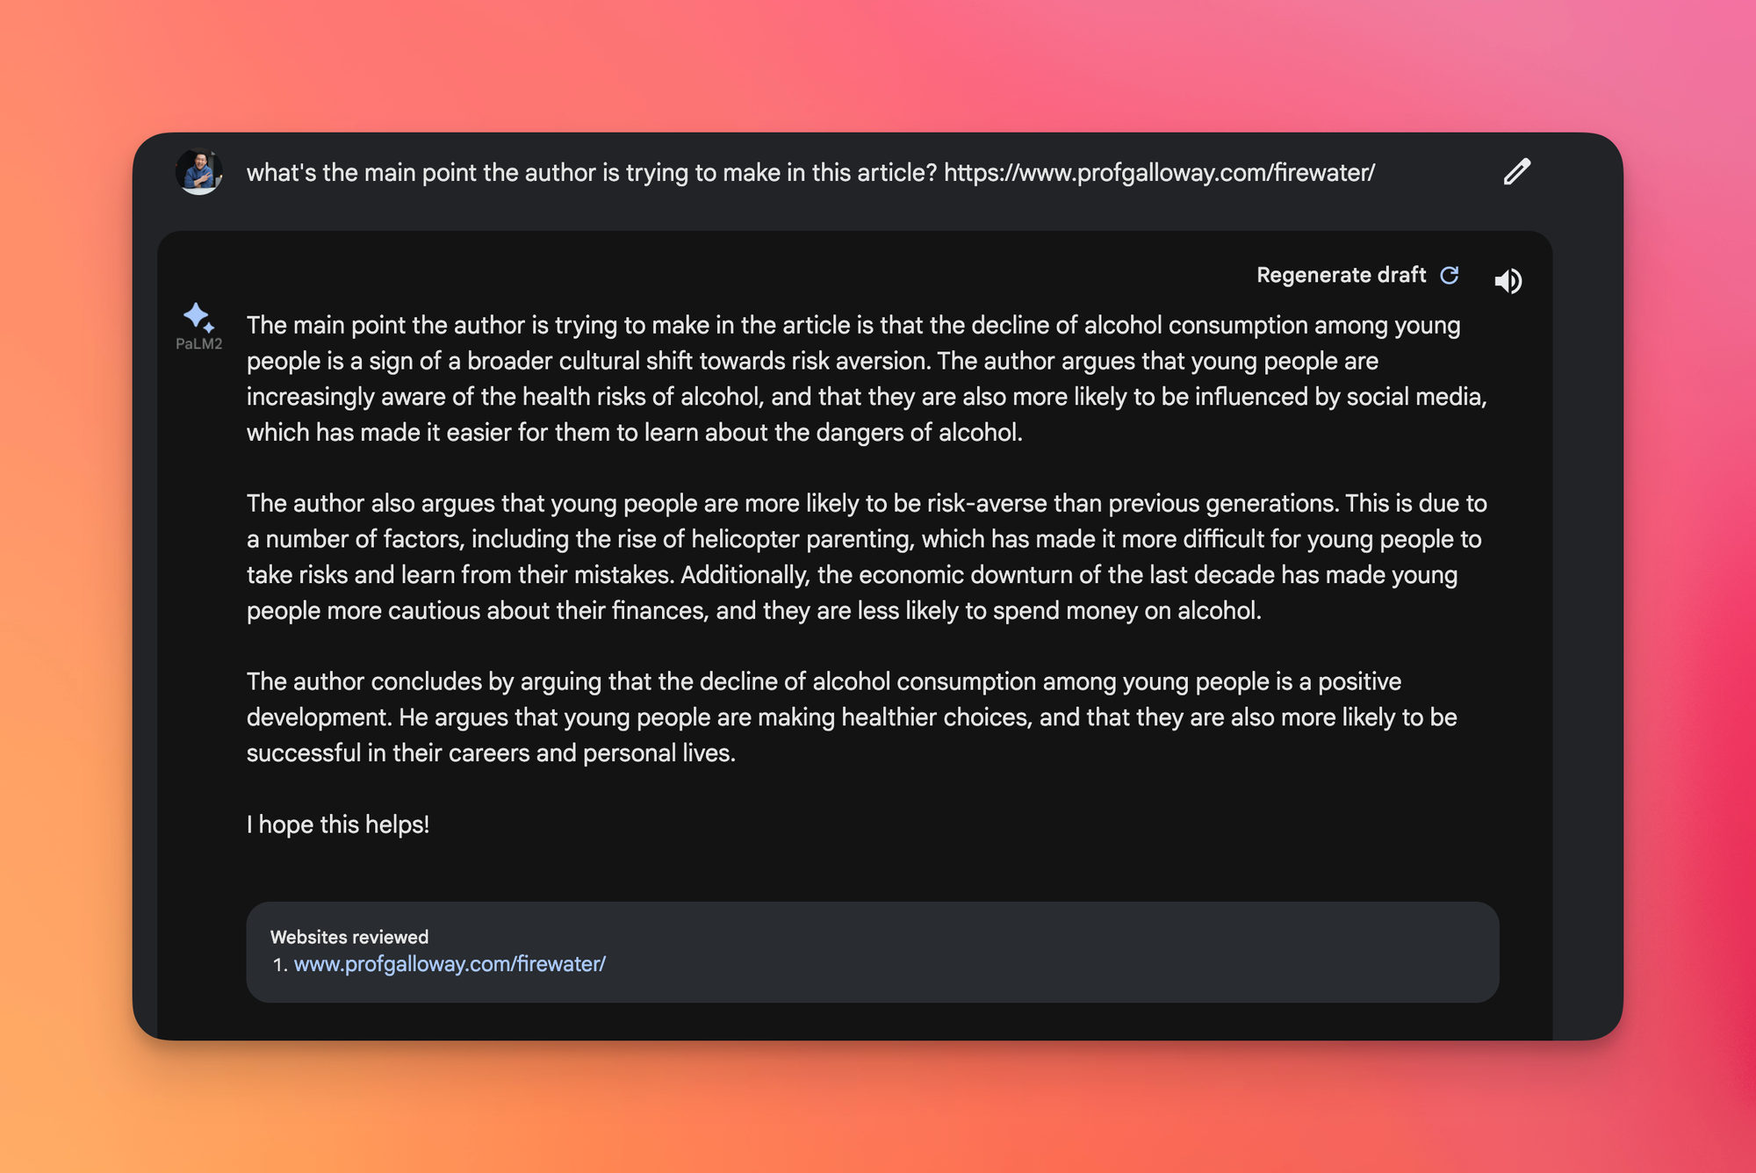Image resolution: width=1756 pixels, height=1173 pixels.
Task: Click the PaLM2 model label
Action: (x=199, y=344)
